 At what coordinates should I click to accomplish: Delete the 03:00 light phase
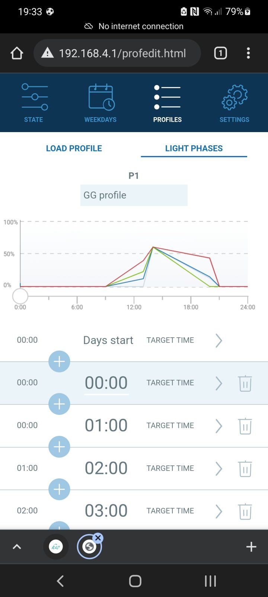[245, 511]
